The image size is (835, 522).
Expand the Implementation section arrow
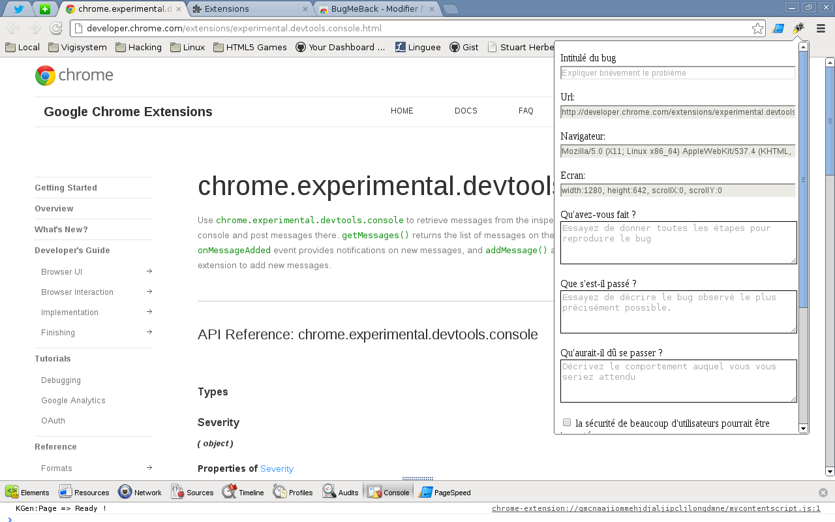(x=149, y=312)
